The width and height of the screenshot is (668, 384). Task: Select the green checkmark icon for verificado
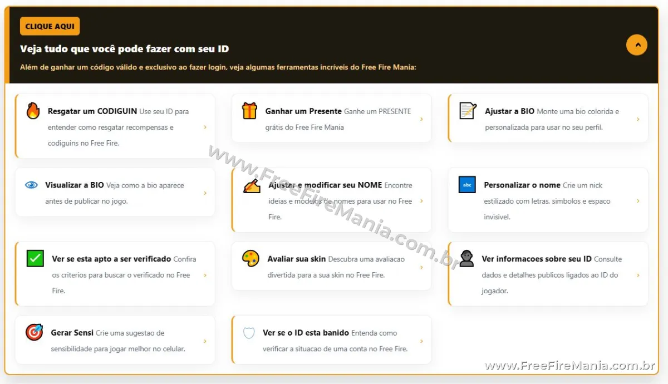click(35, 259)
